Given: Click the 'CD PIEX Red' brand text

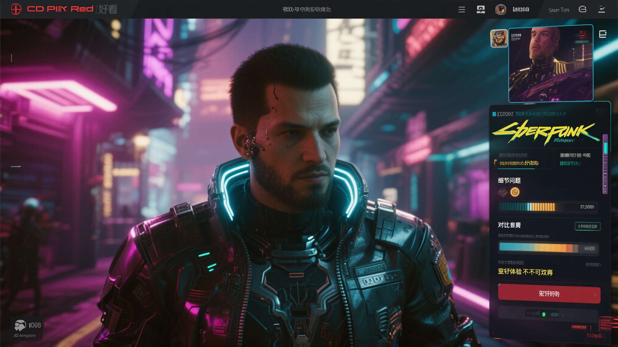Looking at the screenshot, I should (60, 9).
